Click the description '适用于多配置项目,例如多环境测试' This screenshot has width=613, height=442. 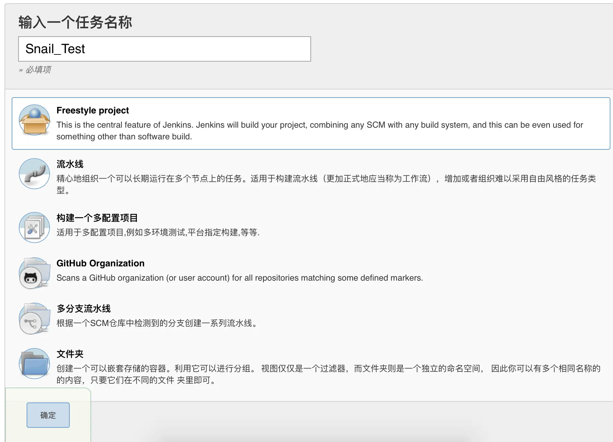pyautogui.click(x=158, y=232)
